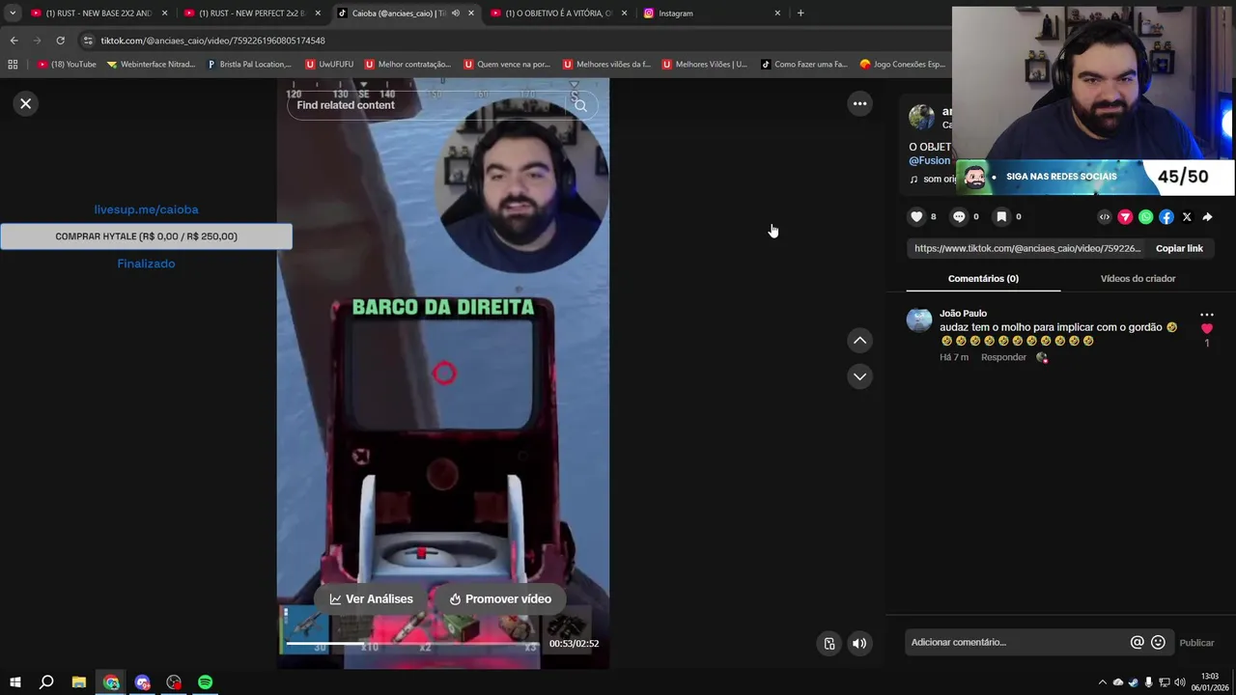Open João Paulo's profile name

[963, 313]
